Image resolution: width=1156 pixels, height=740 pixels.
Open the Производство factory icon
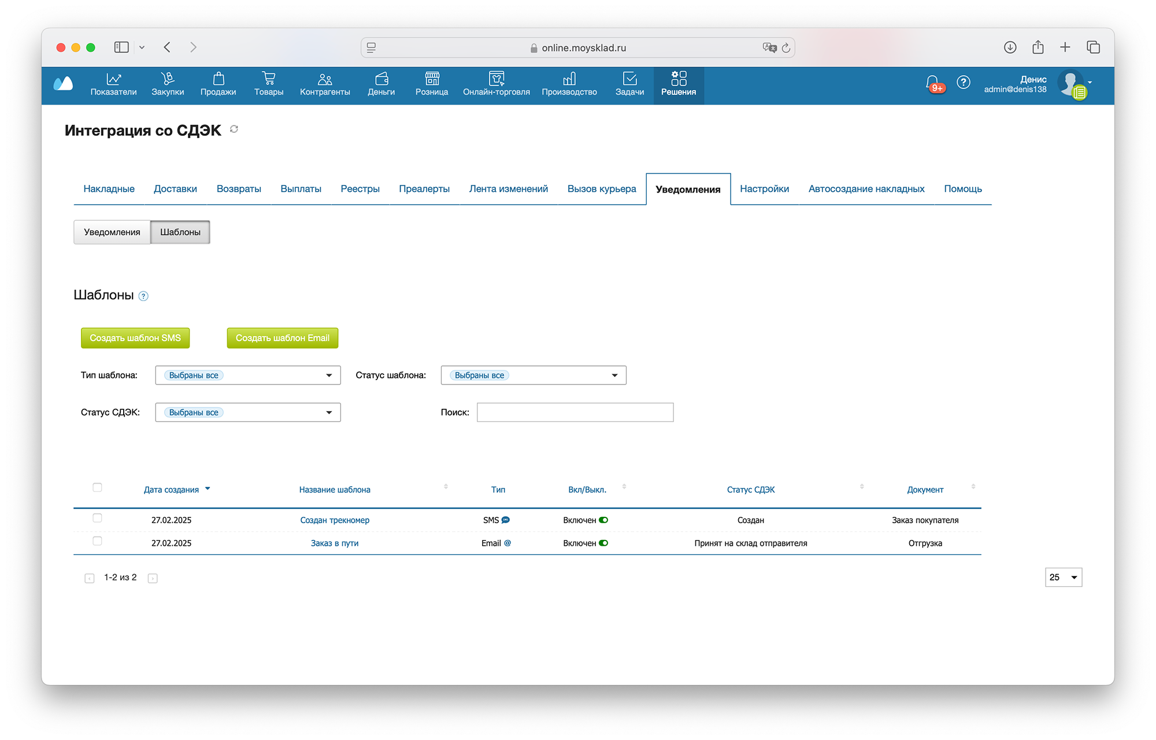569,79
